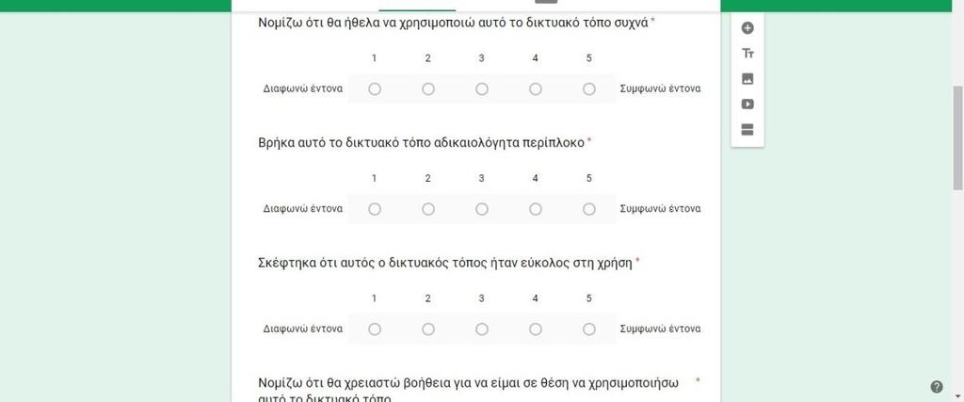Add a section using the sidebar icon
The width and height of the screenshot is (964, 402).
click(x=747, y=129)
